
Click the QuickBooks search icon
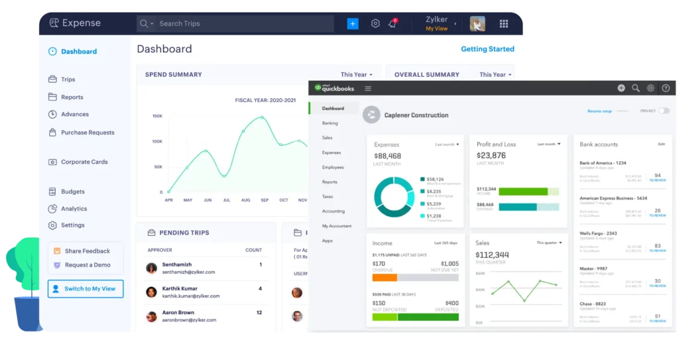pyautogui.click(x=636, y=88)
